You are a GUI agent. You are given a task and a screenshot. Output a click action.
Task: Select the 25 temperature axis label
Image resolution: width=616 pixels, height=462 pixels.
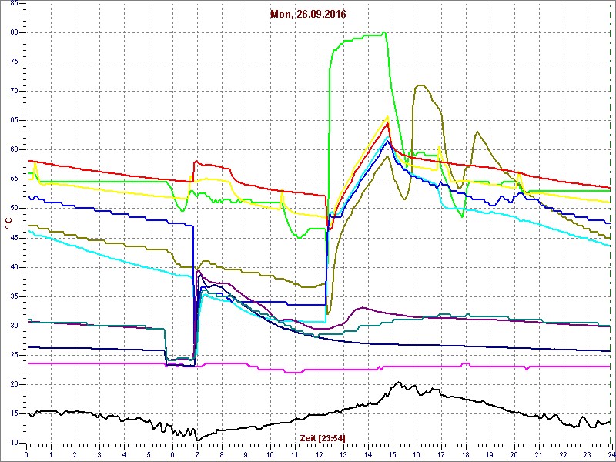pos(13,355)
